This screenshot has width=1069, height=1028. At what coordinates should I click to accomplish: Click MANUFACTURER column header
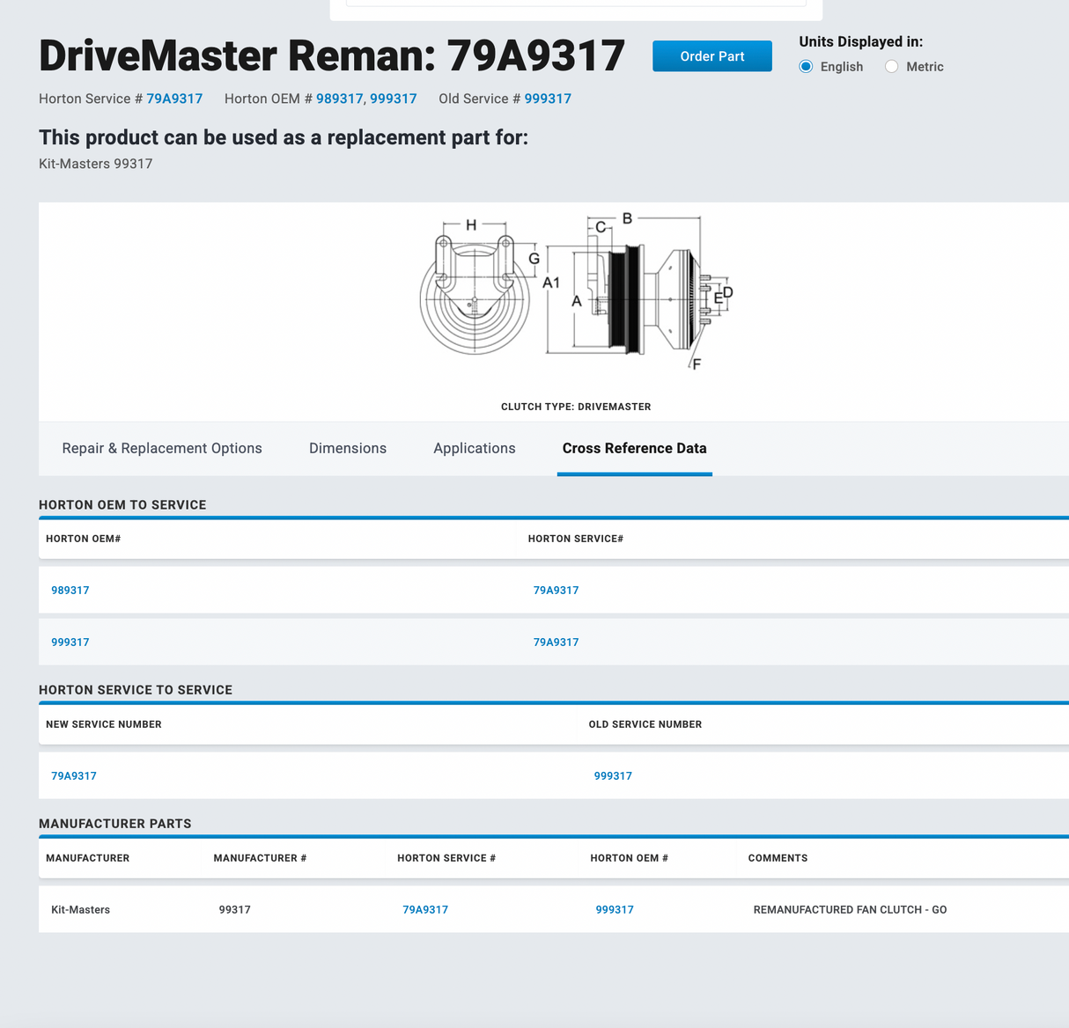tap(88, 858)
